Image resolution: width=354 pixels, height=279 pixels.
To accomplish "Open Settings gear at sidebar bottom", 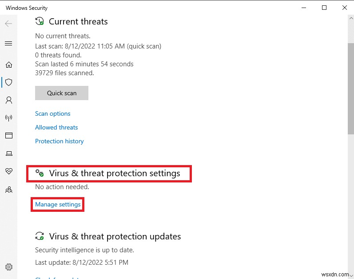I will pos(8,267).
